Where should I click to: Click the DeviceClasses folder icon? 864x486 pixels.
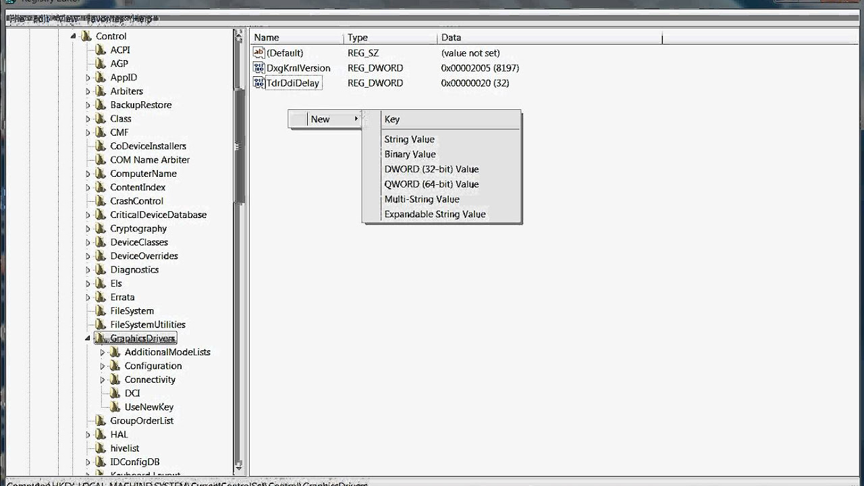[101, 242]
